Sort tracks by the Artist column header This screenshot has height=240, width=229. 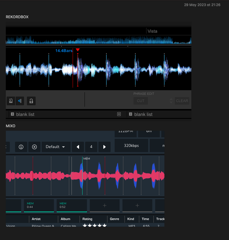(x=36, y=219)
